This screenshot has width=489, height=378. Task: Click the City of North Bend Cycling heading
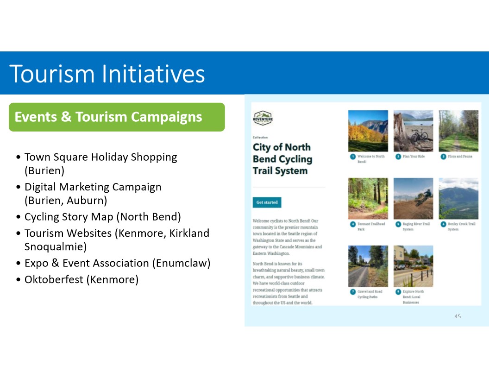(x=282, y=159)
